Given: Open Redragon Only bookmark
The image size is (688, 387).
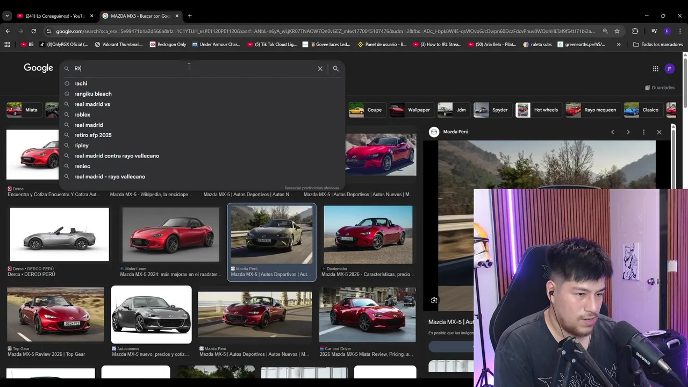Looking at the screenshot, I should pos(168,44).
